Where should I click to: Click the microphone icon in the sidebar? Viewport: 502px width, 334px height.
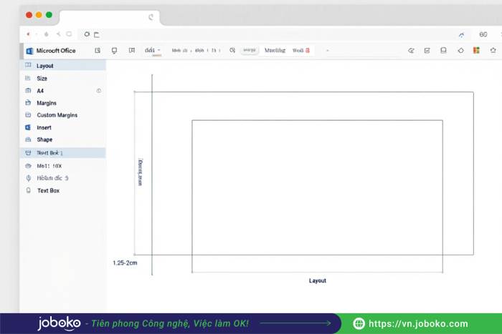[x=28, y=178]
